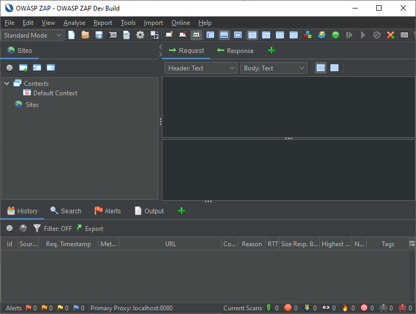Toggle the split request body view button
The width and height of the screenshot is (416, 314).
pyautogui.click(x=321, y=68)
